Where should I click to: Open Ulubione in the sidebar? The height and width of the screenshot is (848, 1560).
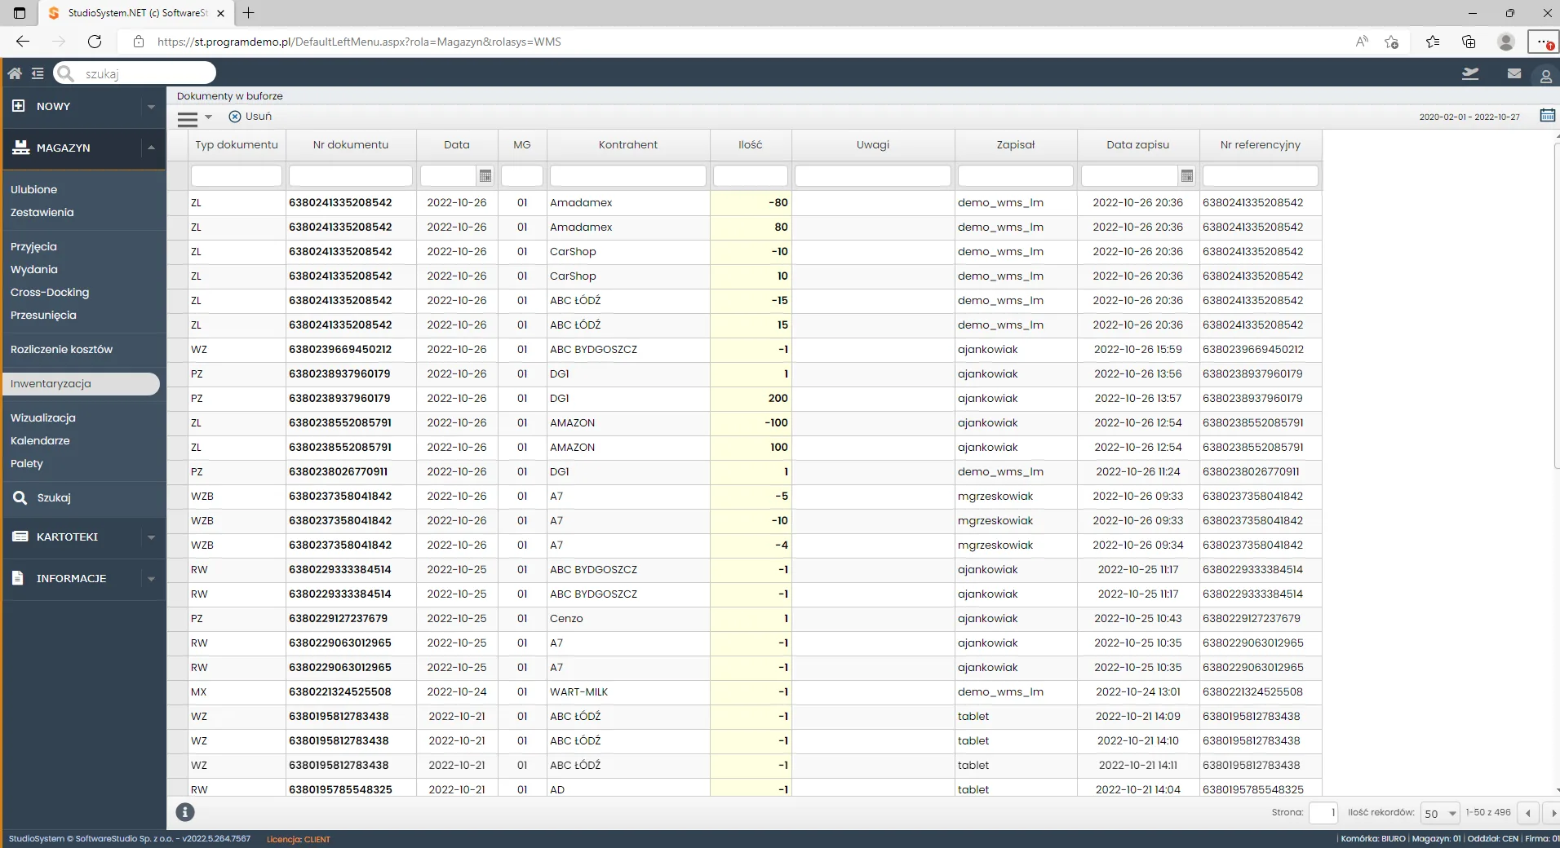click(34, 189)
